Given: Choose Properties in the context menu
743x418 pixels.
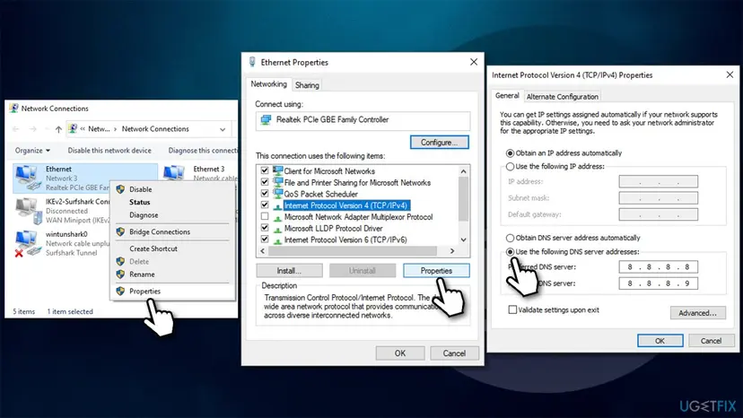Looking at the screenshot, I should pyautogui.click(x=145, y=291).
